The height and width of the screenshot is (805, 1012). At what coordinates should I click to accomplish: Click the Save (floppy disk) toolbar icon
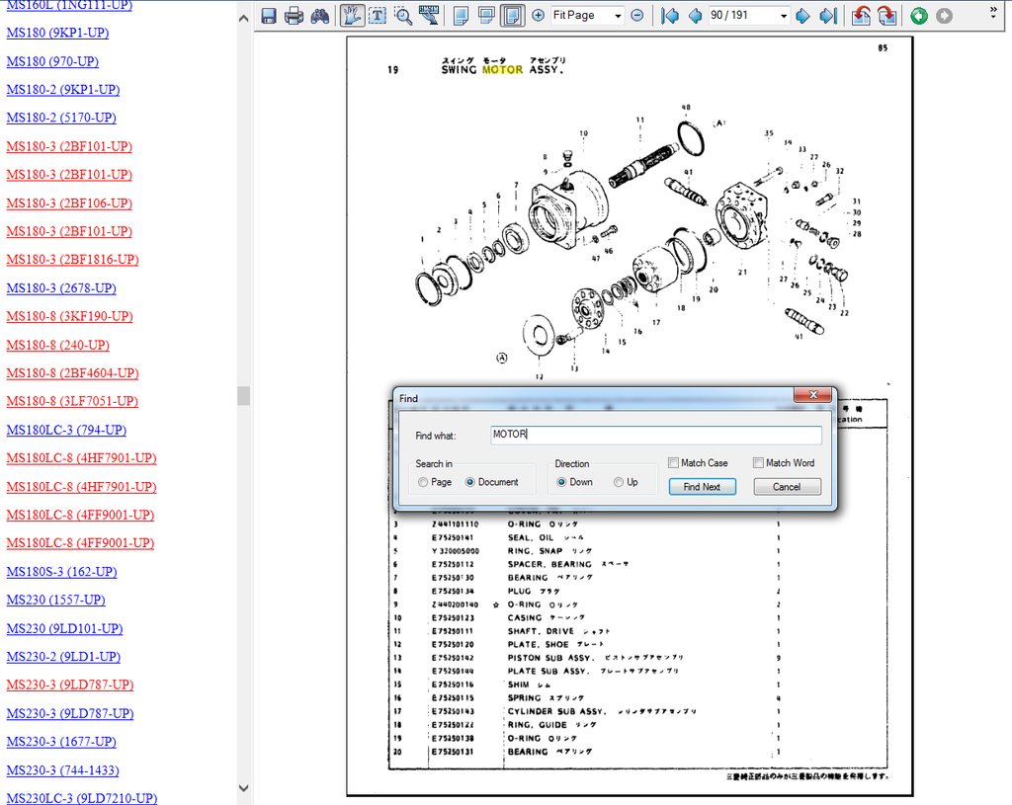(x=269, y=16)
